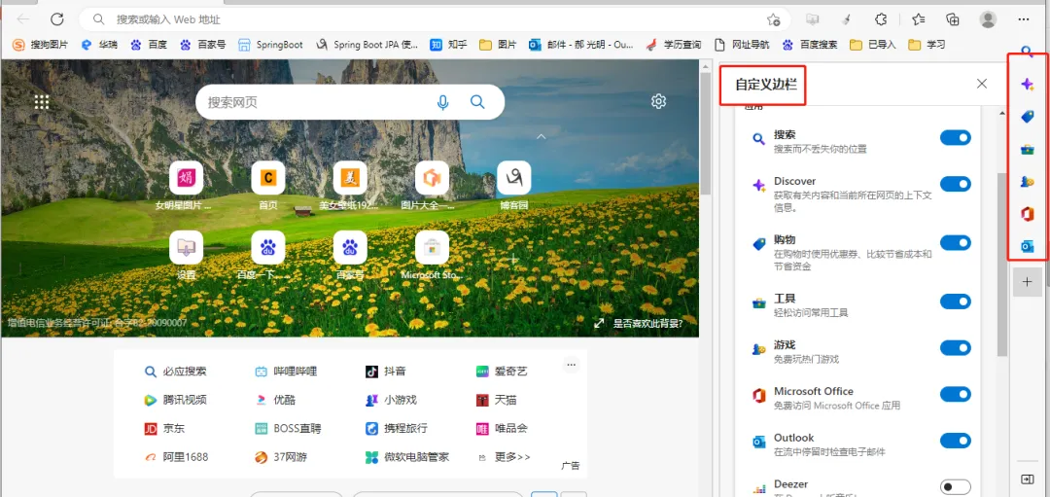The image size is (1050, 497).
Task: Open the apps grid launcher on new tab page
Action: tap(42, 101)
